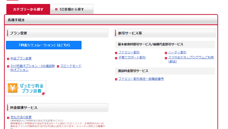This screenshot has height=129, width=228.
Task: Open the 50音順から探す tab
Action: pos(72,9)
